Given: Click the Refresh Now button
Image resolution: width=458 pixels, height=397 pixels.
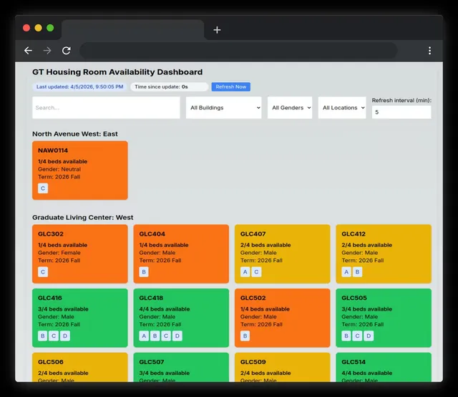Looking at the screenshot, I should pyautogui.click(x=230, y=86).
